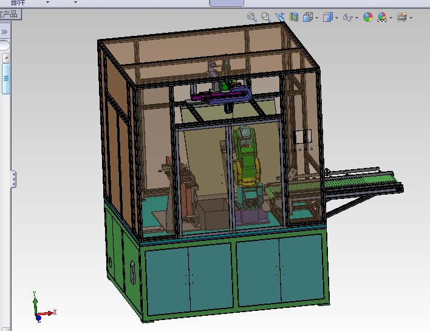The height and width of the screenshot is (331, 430).
Task: Open the Apply Scene dropdown arrow
Action: pyautogui.click(x=391, y=18)
